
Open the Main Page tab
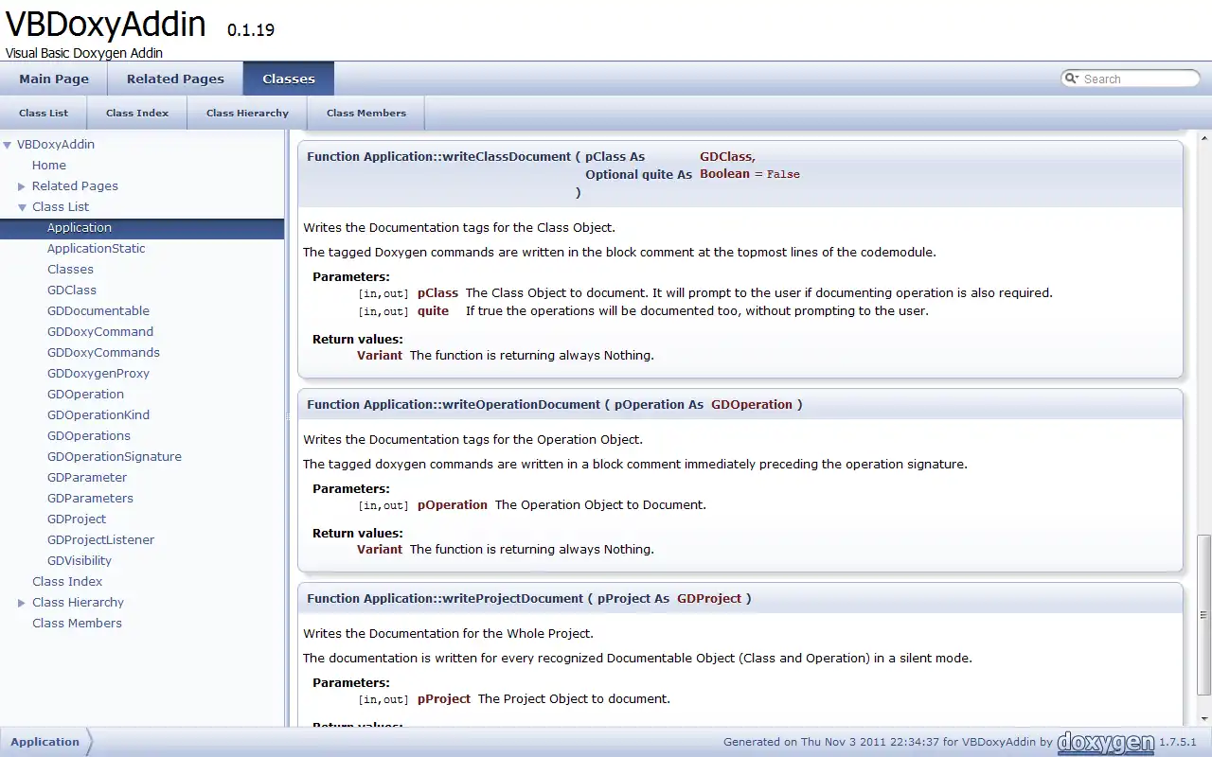(54, 79)
